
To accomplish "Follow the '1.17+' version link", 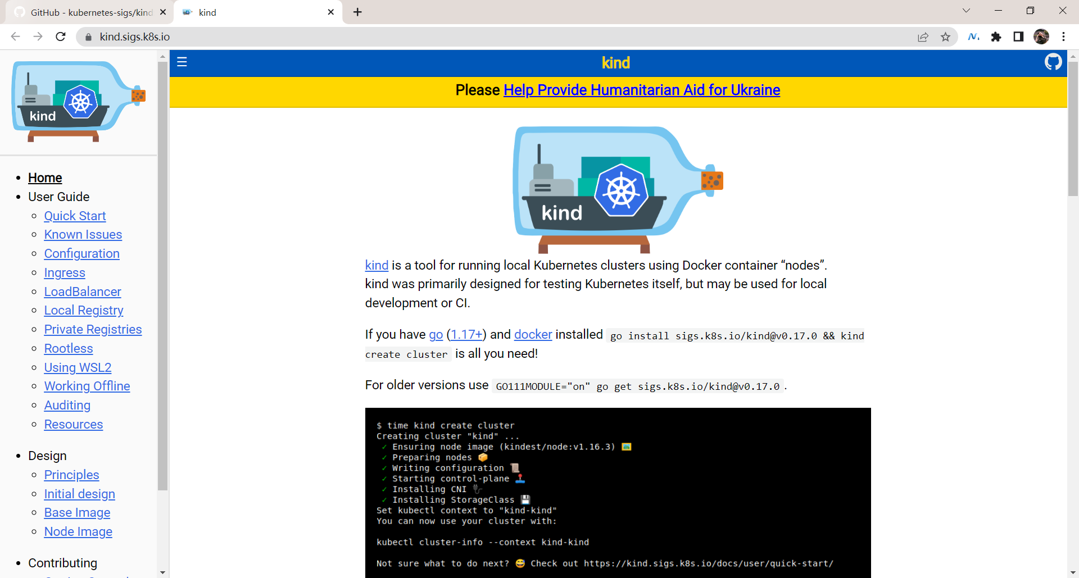I will tap(467, 335).
